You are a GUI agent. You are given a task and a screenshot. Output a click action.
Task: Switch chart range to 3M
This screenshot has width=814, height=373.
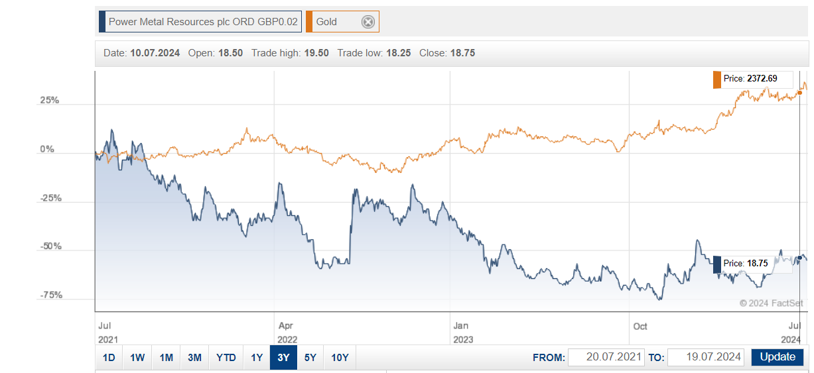point(194,358)
